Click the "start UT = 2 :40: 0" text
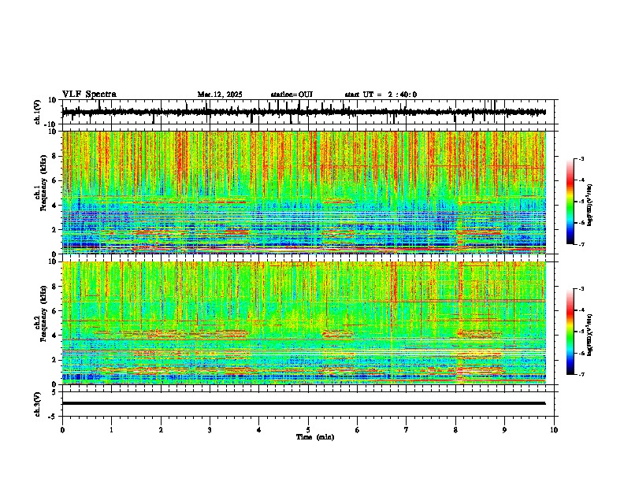 click(381, 95)
